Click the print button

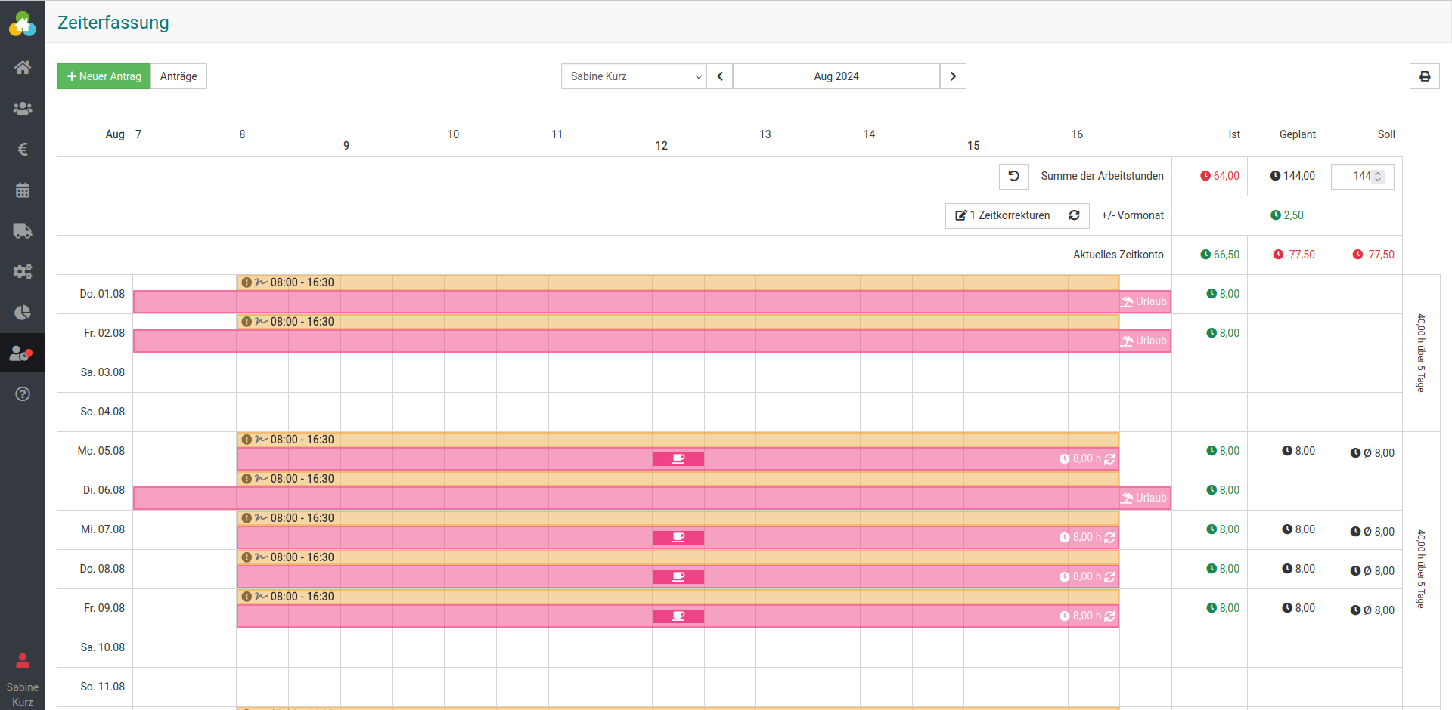[1424, 76]
